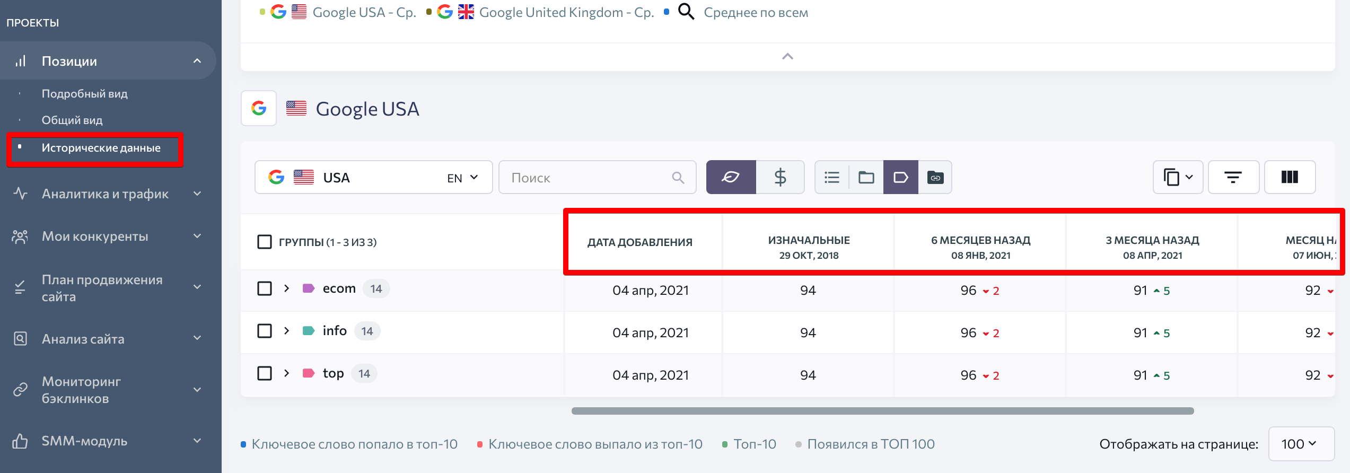Click the ecom keyword count badge 14
The image size is (1350, 473).
(376, 288)
